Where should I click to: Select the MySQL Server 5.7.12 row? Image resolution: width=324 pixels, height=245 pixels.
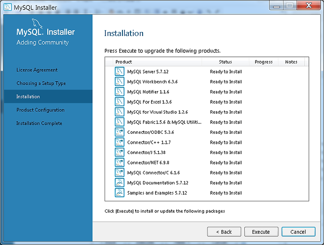207,72
